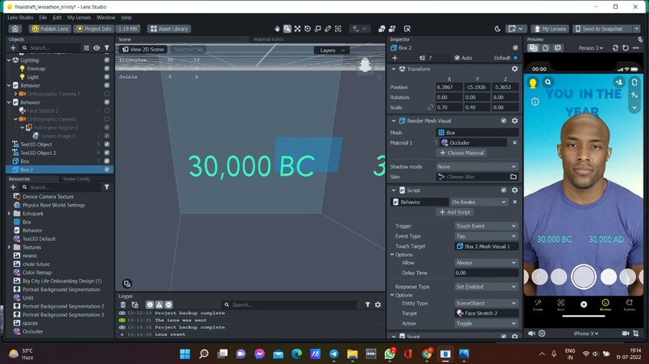649x364 pixels.
Task: Toggle Script component enabled checkbox
Action: pos(504,190)
